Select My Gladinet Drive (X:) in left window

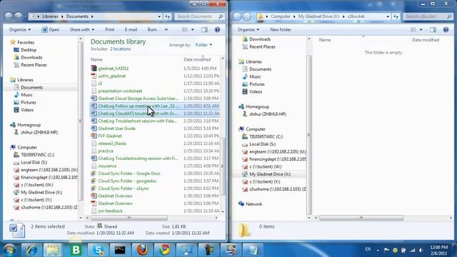(x=41, y=192)
